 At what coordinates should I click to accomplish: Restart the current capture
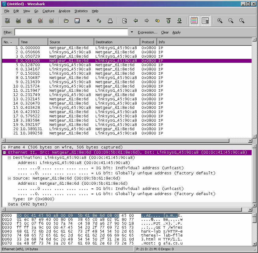coord(52,21)
